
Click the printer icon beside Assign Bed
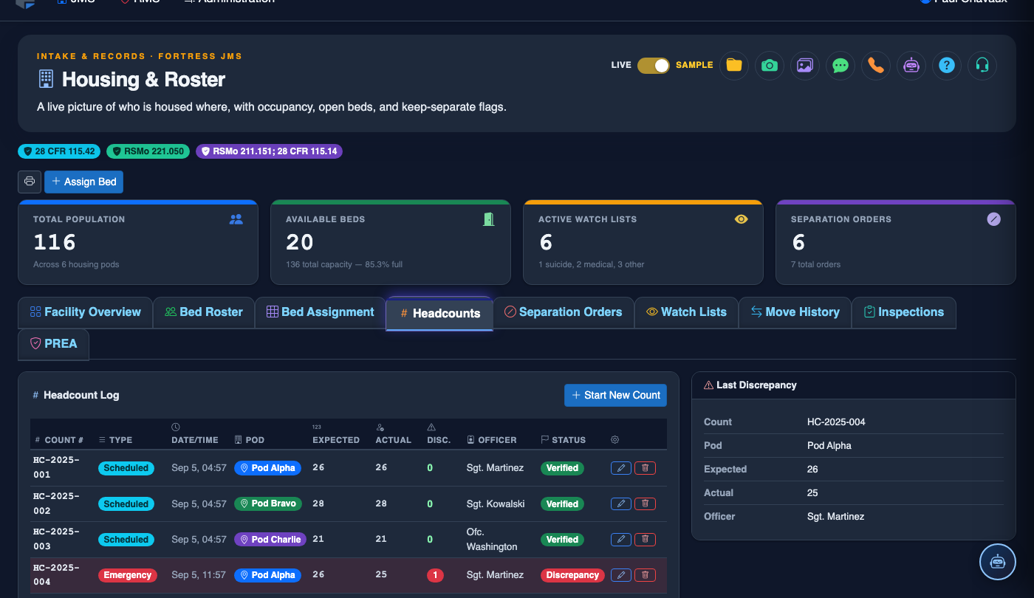tap(30, 182)
